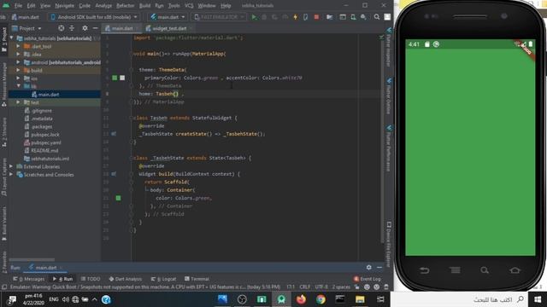Open the Navigate menu
547x307 pixels.
(65, 5)
